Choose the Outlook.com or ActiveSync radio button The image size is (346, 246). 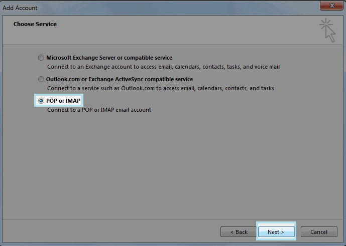click(x=41, y=80)
